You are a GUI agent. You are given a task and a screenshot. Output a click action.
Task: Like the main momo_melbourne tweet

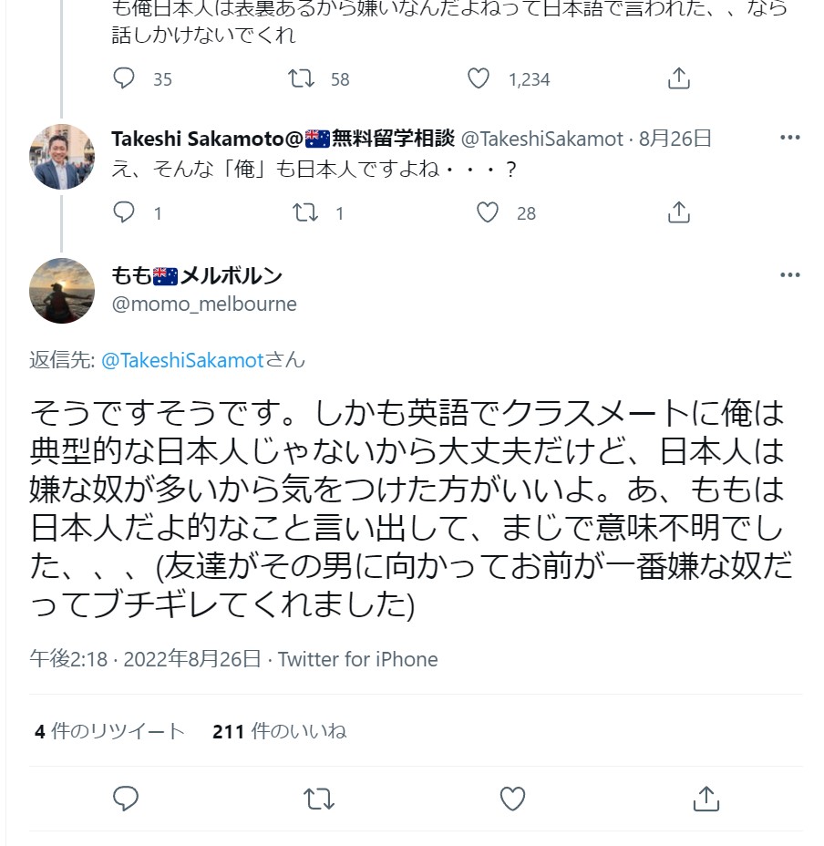pos(513,799)
